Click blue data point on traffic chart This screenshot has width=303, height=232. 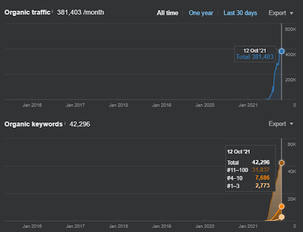tap(282, 51)
